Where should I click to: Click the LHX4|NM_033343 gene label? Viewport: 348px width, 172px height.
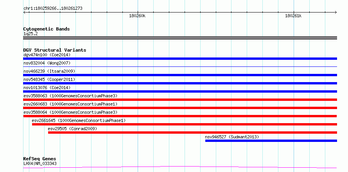(x=40, y=163)
